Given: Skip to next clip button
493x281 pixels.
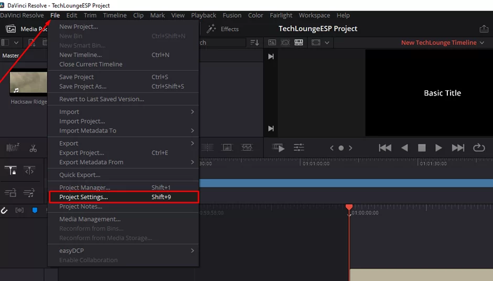Looking at the screenshot, I should 458,148.
